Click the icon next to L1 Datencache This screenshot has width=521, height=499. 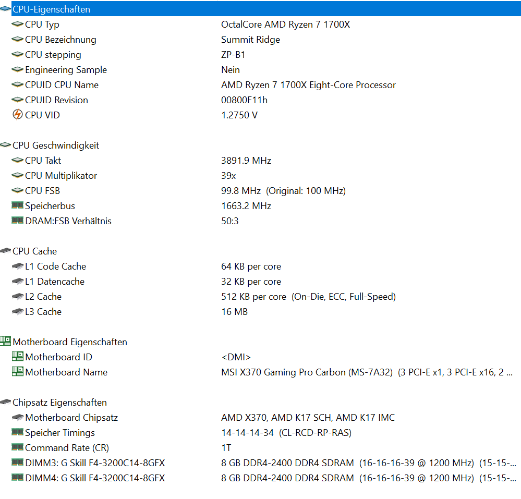point(17,281)
